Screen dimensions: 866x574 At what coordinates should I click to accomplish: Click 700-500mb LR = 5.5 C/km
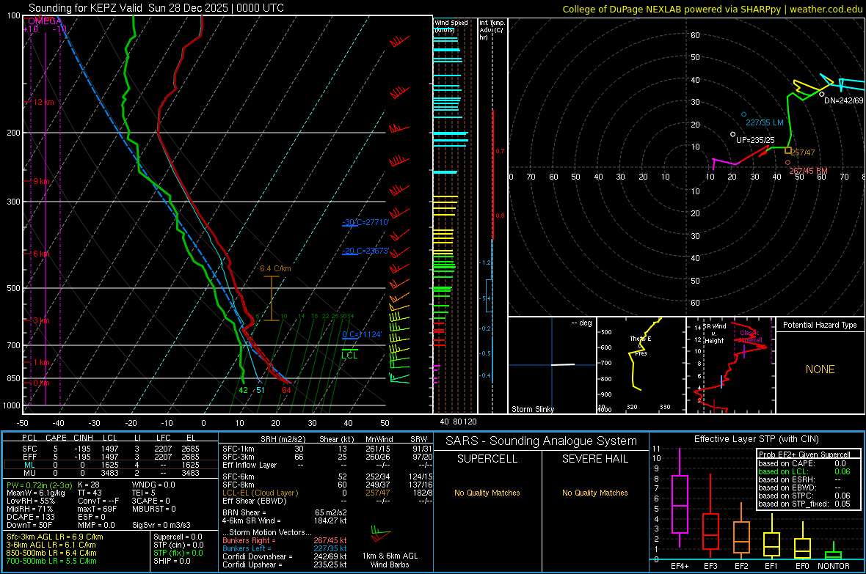click(x=51, y=561)
